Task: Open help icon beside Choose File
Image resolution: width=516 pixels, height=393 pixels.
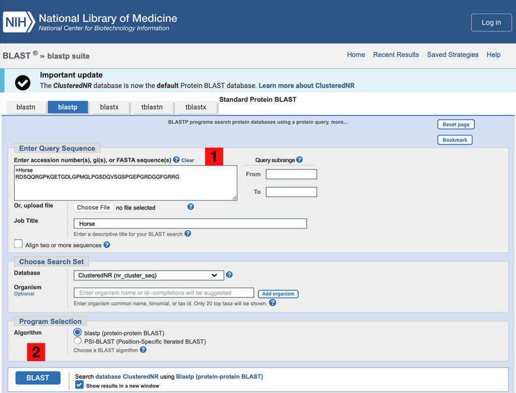Action: [190, 207]
